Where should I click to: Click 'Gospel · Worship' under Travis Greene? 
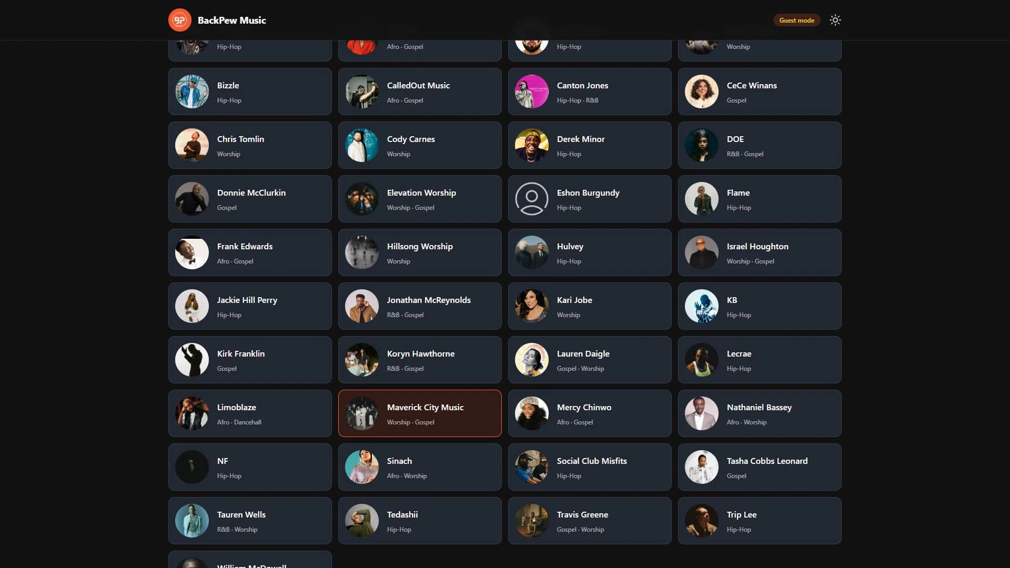coord(580,530)
